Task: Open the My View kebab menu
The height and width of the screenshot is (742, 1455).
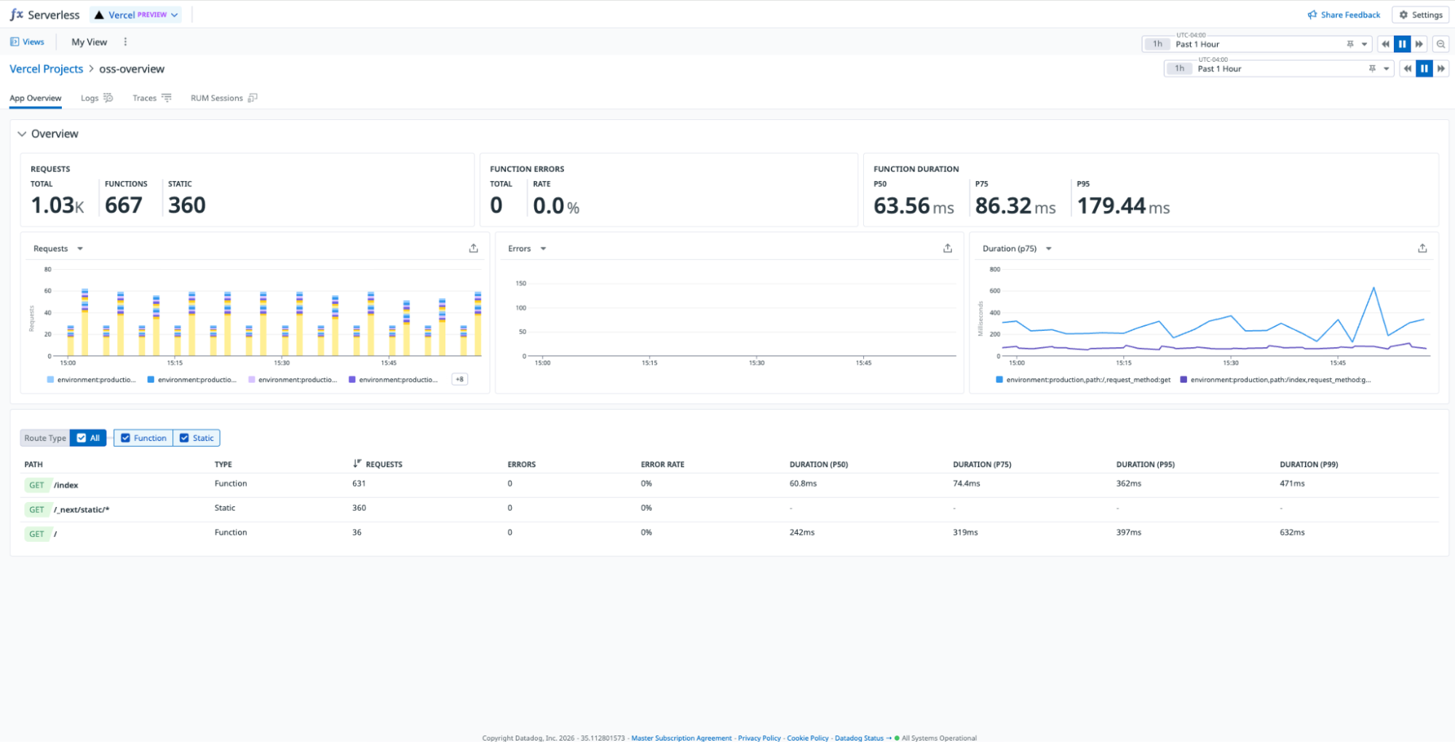Action: (125, 42)
